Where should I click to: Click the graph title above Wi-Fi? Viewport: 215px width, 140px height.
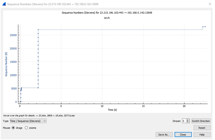click(x=107, y=13)
